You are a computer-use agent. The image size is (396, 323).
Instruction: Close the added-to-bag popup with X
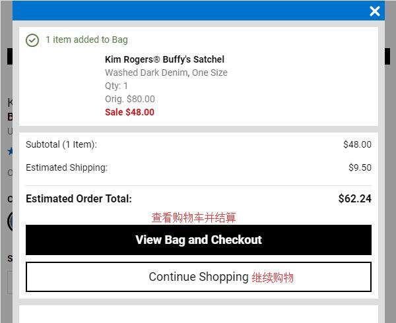[x=374, y=11]
